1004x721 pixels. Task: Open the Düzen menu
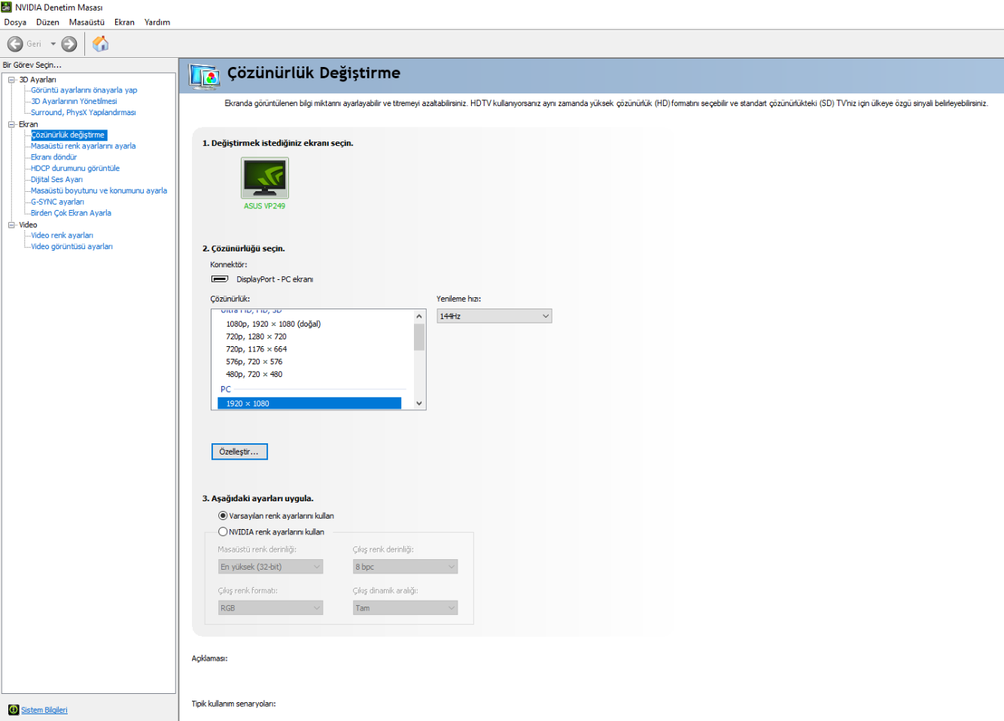click(x=47, y=22)
